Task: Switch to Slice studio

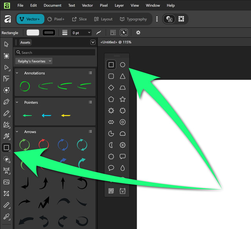Action: 79,19
